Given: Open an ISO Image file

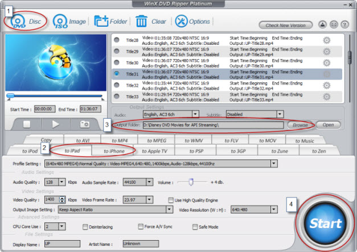Looking at the screenshot, I should [x=69, y=22].
